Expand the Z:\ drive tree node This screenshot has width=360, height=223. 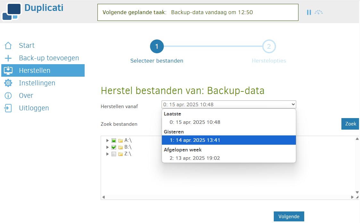pos(108,154)
